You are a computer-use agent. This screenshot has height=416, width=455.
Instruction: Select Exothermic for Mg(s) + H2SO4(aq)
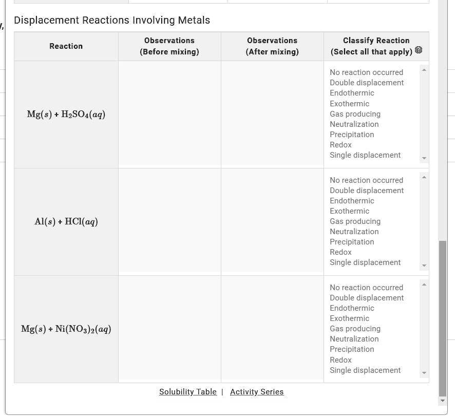349,103
